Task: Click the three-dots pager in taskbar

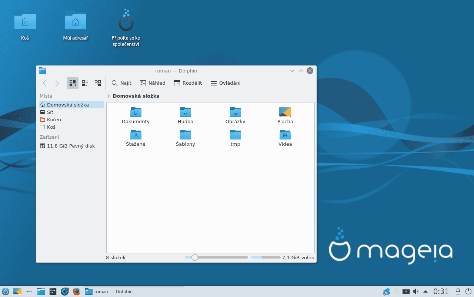Action: [x=29, y=291]
